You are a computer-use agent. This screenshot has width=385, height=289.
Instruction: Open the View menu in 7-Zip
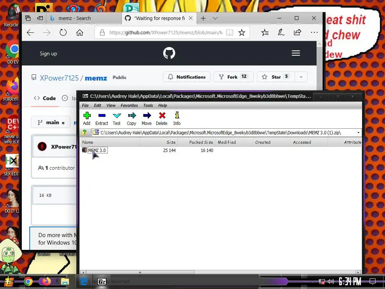(x=111, y=105)
